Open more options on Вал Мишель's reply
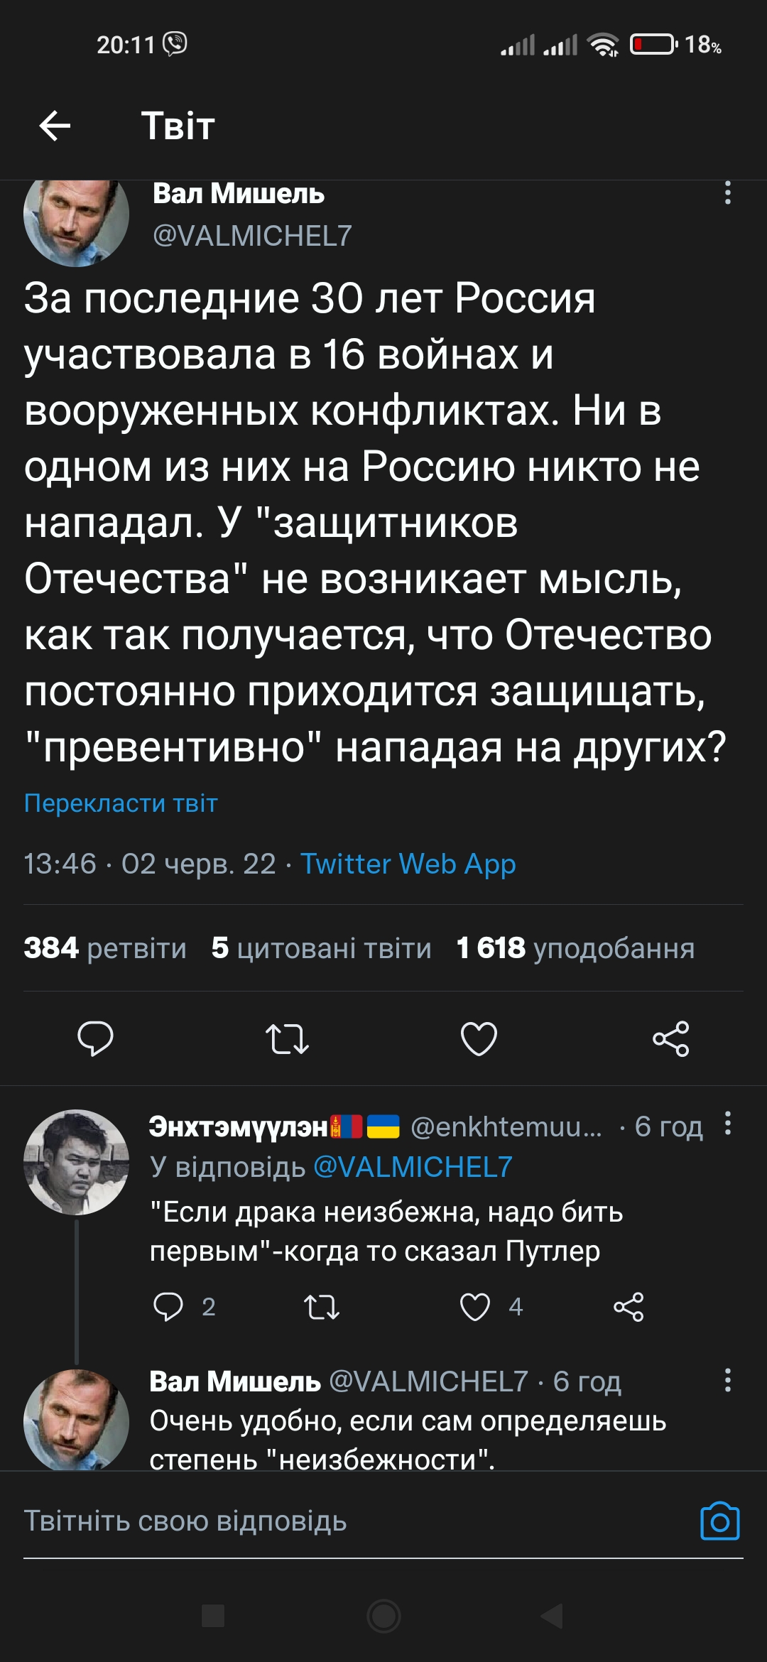 727,1380
